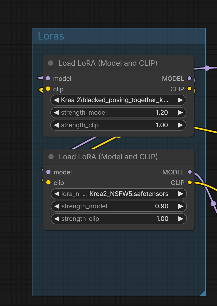Click the MODEL output port of the bottom LoRA node
217x306 pixels.
pos(190,172)
